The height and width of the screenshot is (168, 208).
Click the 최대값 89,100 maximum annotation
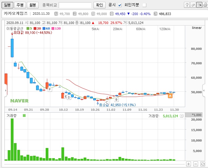(33, 33)
